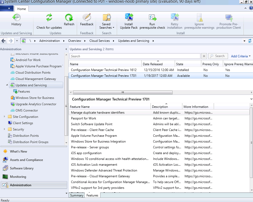Select Android For Work node
253x202 pixels.
(x=28, y=60)
